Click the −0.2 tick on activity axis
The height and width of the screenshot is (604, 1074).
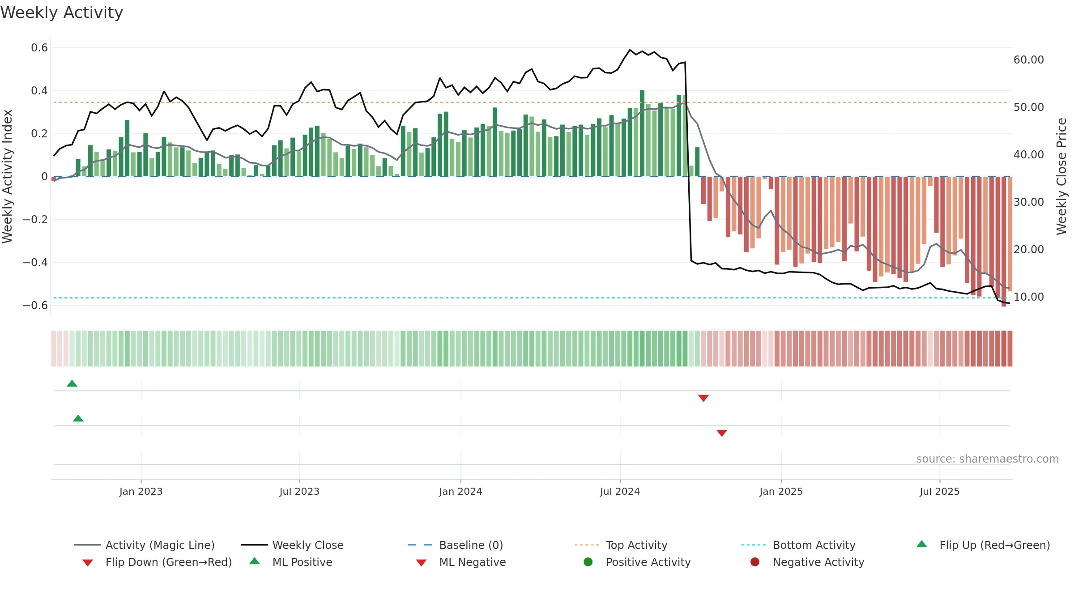coord(35,220)
